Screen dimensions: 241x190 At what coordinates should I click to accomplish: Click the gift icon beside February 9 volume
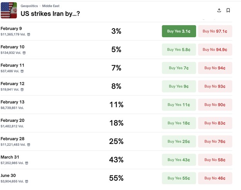click(29, 34)
